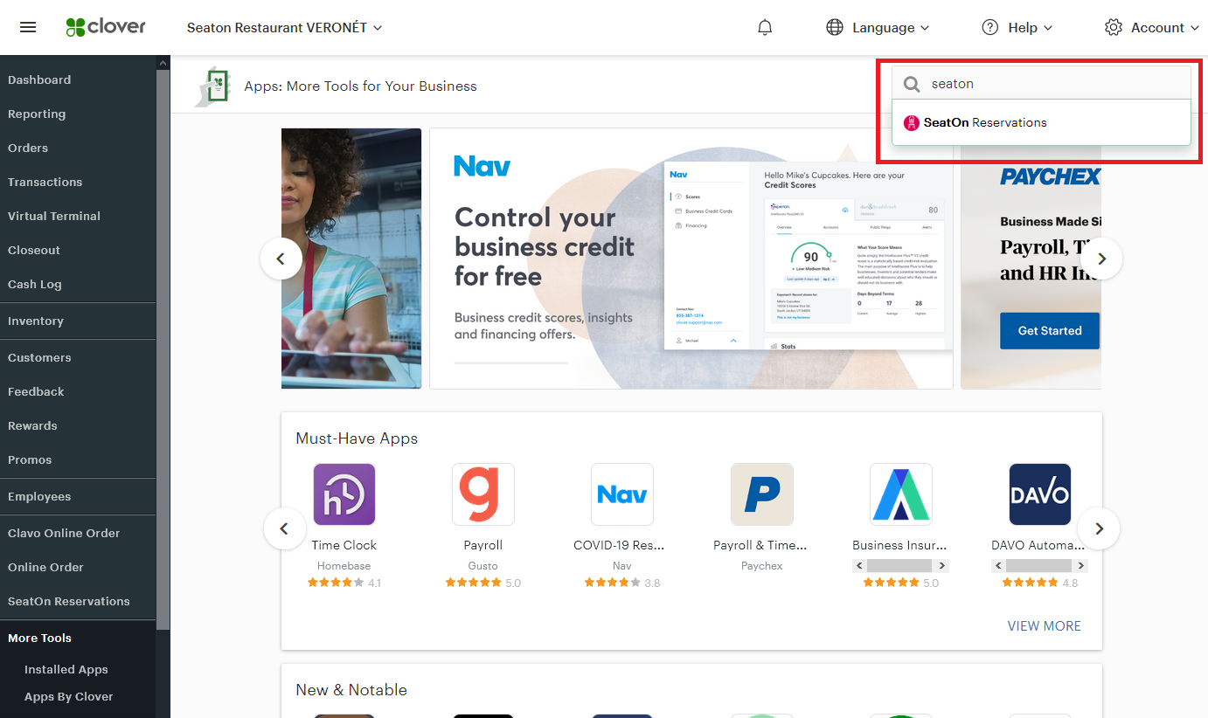The height and width of the screenshot is (718, 1208).
Task: Open Apps By Clover submenu item
Action: (x=69, y=696)
